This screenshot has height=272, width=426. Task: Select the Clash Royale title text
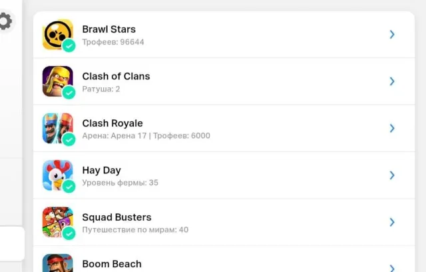112,123
